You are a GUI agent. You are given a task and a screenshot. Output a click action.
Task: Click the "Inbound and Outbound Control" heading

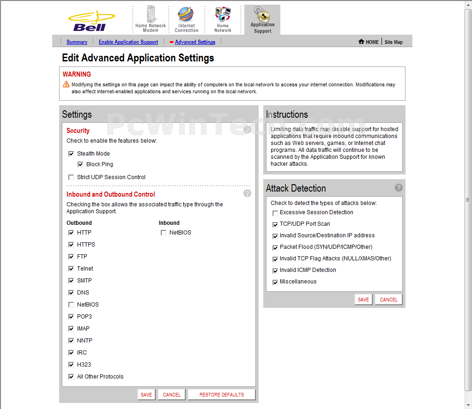tap(111, 194)
